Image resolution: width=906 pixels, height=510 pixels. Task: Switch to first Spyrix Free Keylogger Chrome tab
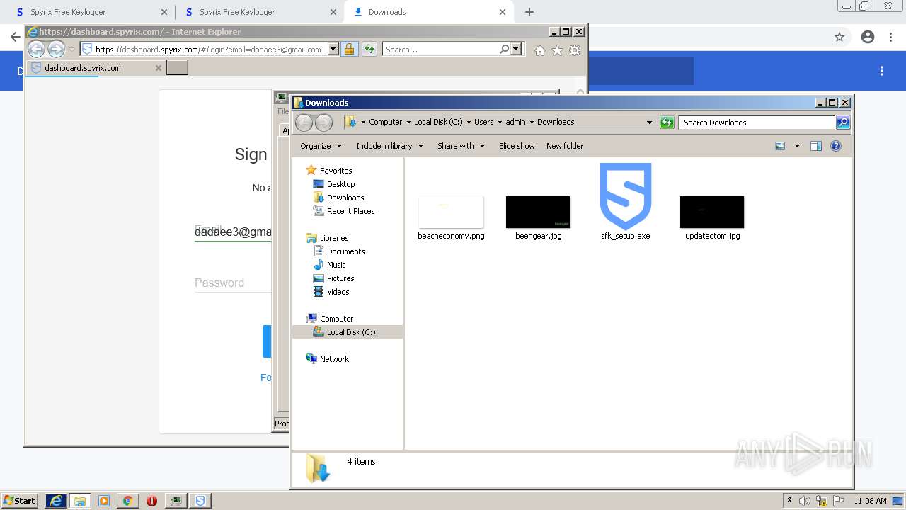(91, 12)
